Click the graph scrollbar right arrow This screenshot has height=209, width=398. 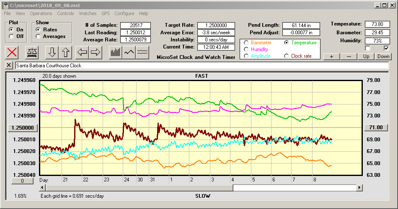(x=359, y=188)
